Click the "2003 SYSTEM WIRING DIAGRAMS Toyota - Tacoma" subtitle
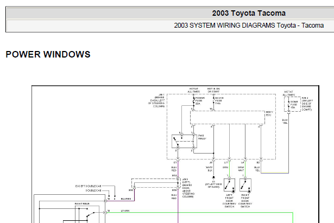 249,26
